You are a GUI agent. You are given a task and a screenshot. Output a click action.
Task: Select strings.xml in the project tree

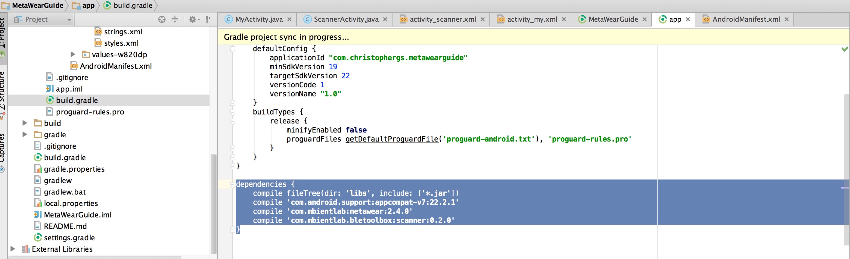click(123, 32)
